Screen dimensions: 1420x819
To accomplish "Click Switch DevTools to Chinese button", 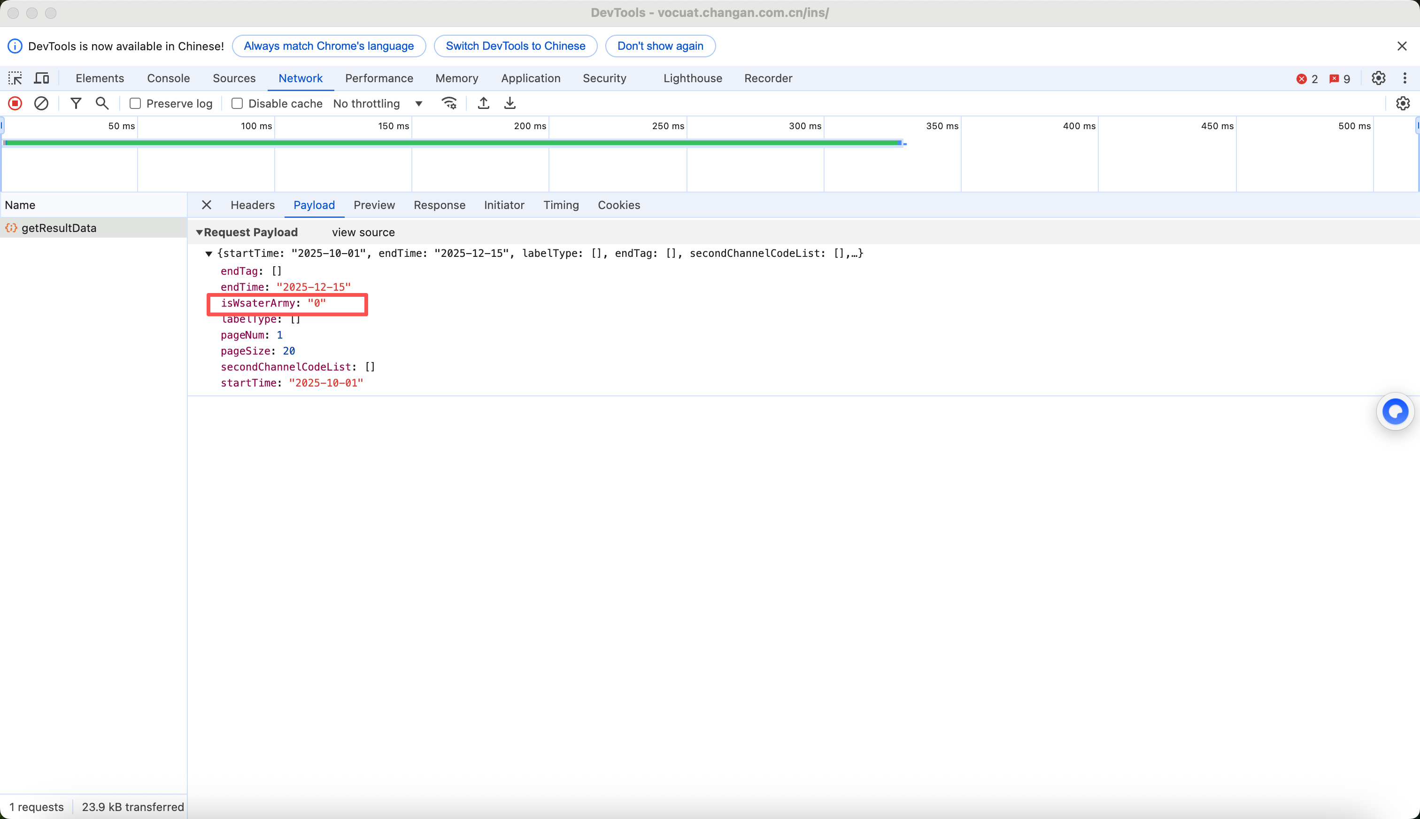I will tap(515, 46).
